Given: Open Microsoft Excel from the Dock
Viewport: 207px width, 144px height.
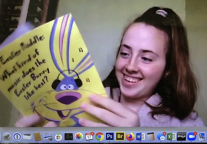Looking at the screenshot, I should pyautogui.click(x=171, y=137).
